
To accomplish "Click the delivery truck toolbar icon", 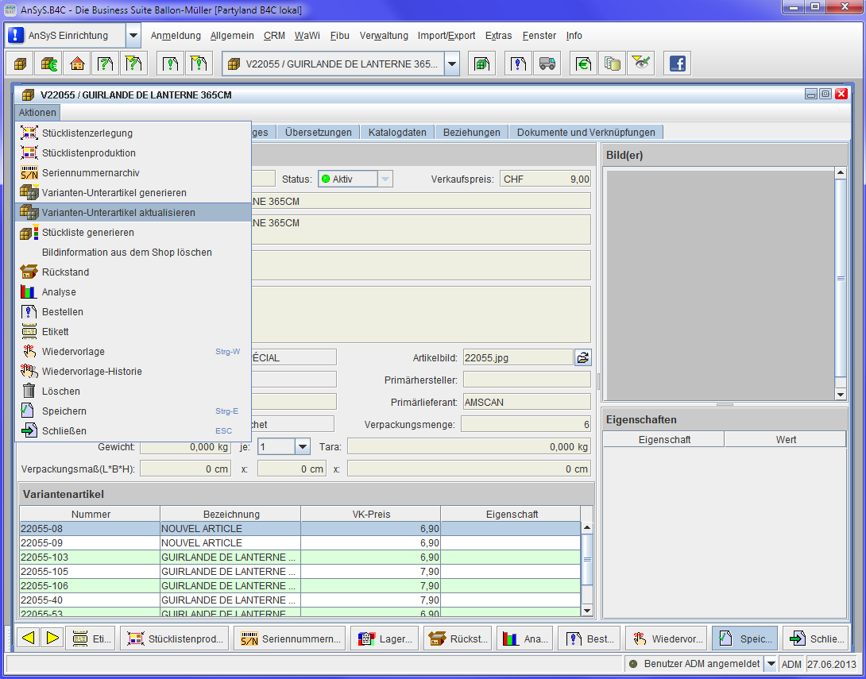I will tap(546, 64).
